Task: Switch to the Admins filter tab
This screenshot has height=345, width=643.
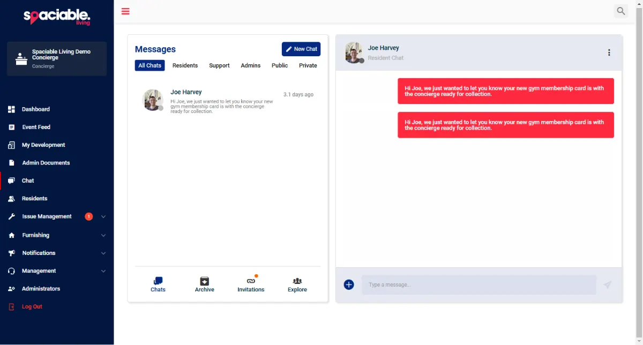Action: point(250,65)
